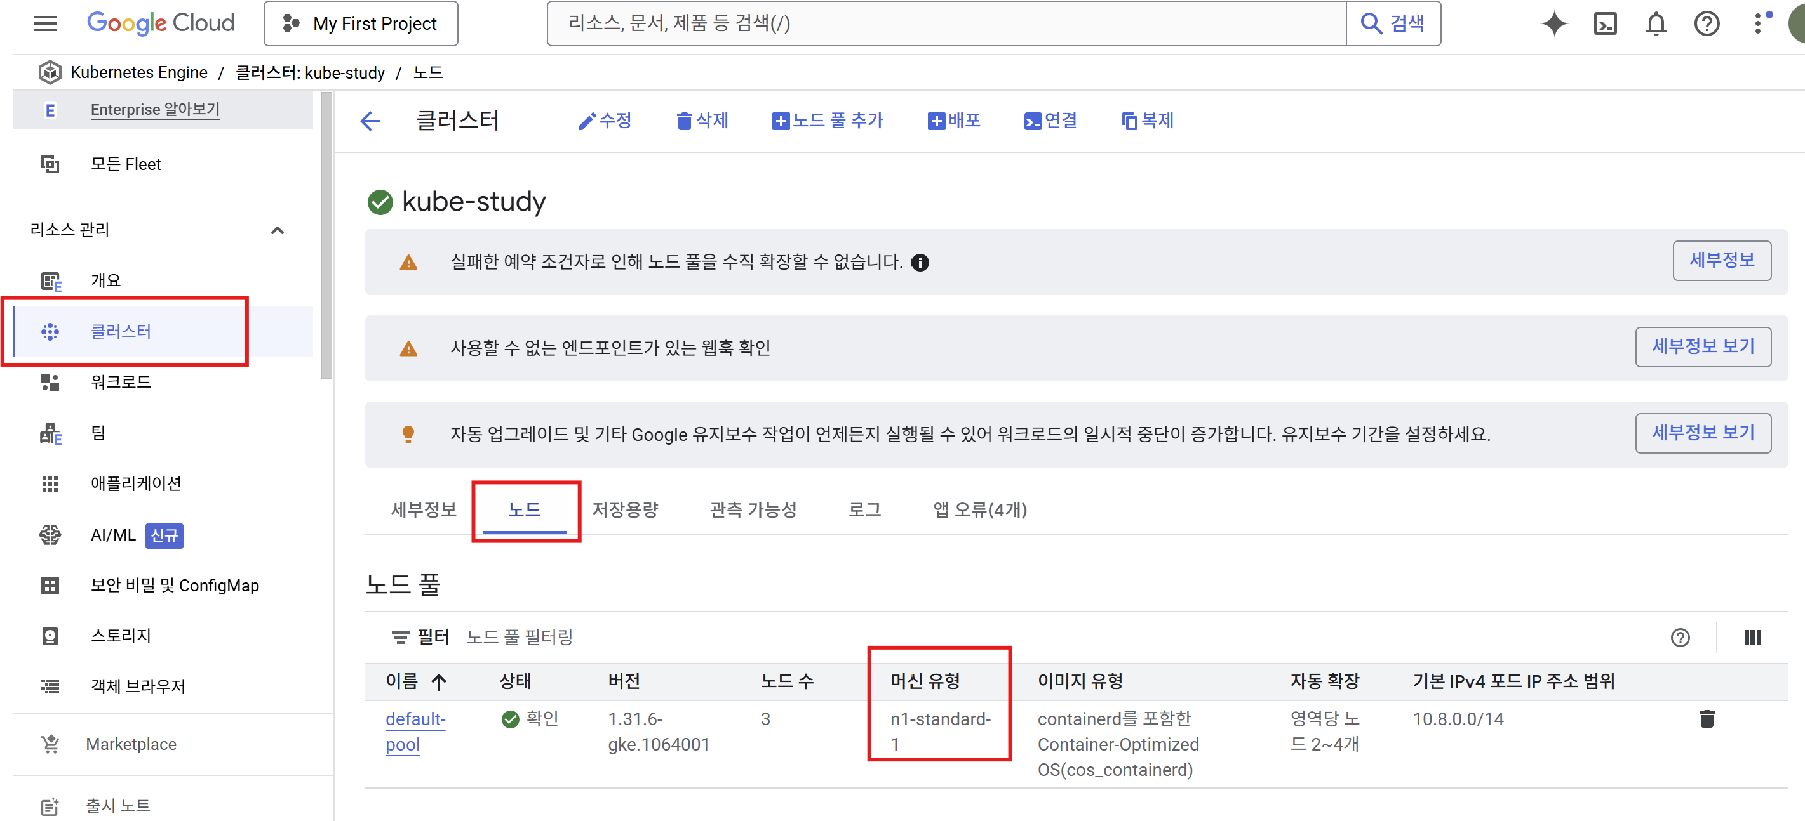Open the column display options icon
Viewport: 1805px width, 821px height.
pyautogui.click(x=1752, y=637)
